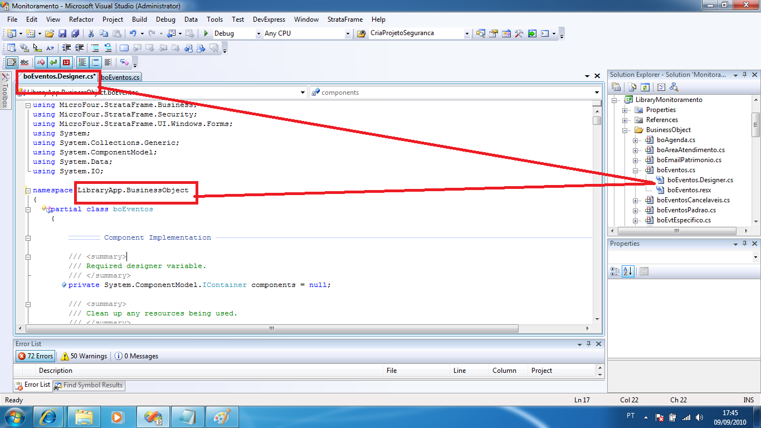This screenshot has height=428, width=761.
Task: Click the Alphabetical sort icon in Properties
Action: 628,271
